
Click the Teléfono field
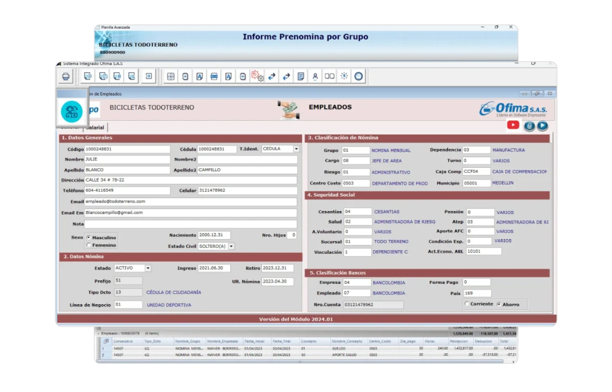127,191
